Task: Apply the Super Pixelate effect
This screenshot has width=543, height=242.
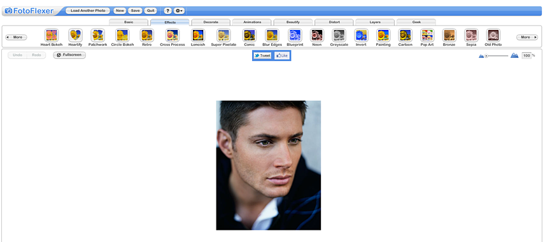Action: pyautogui.click(x=223, y=35)
